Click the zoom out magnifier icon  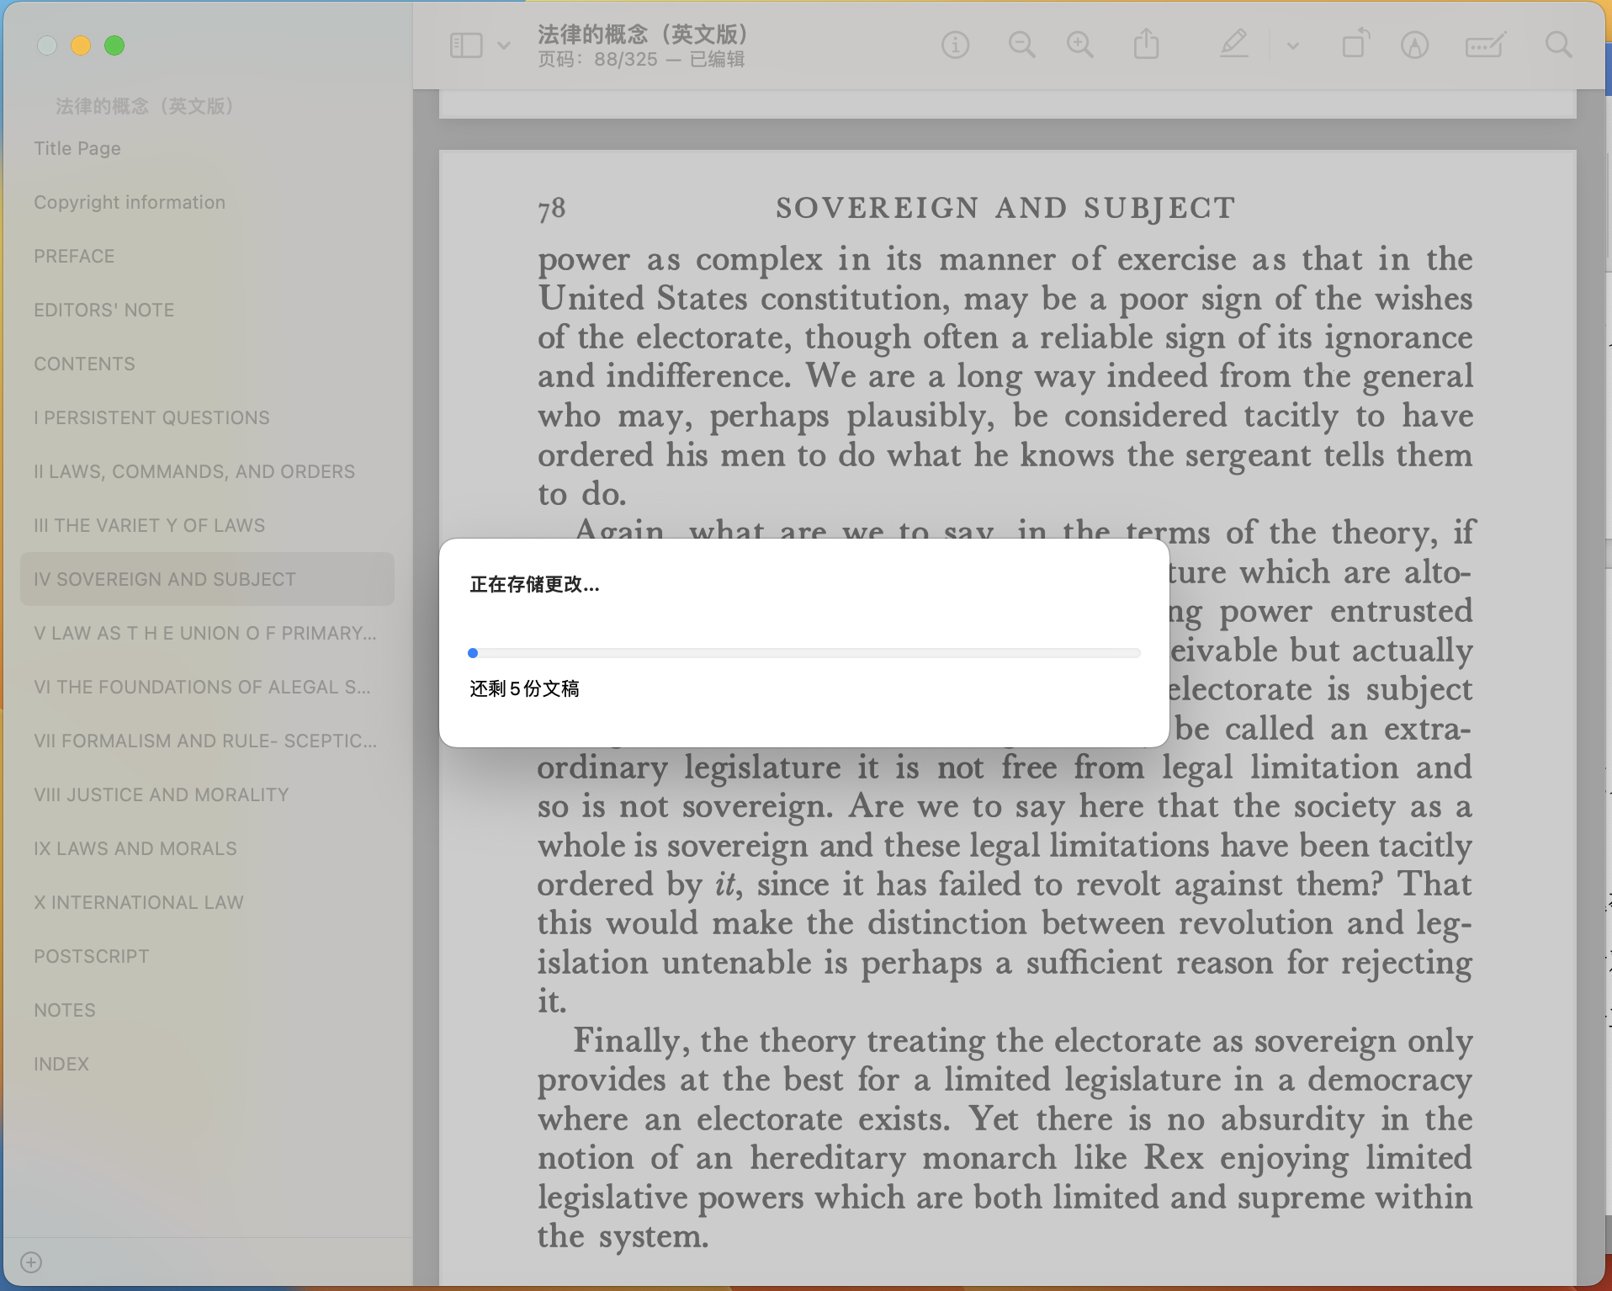(x=1021, y=45)
